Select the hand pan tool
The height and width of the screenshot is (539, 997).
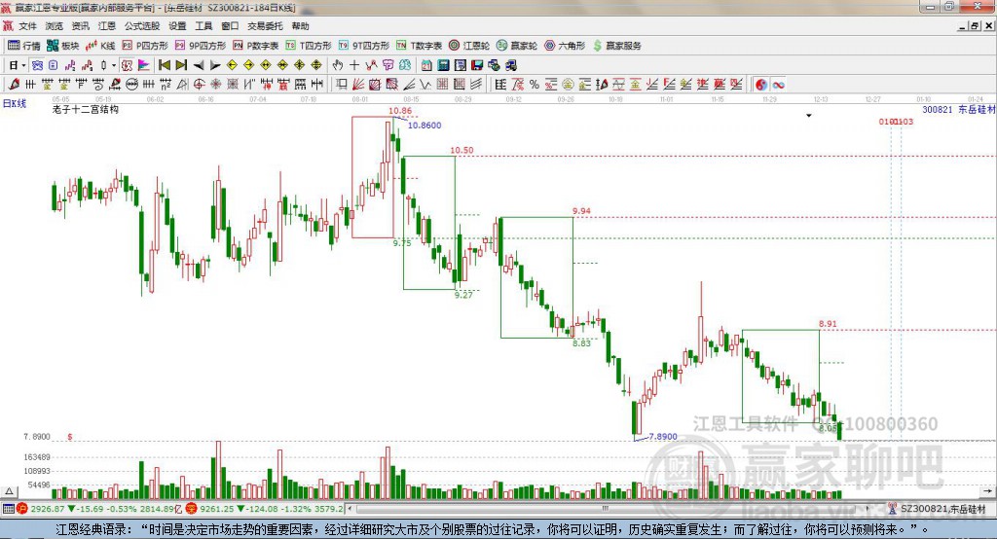[x=338, y=65]
